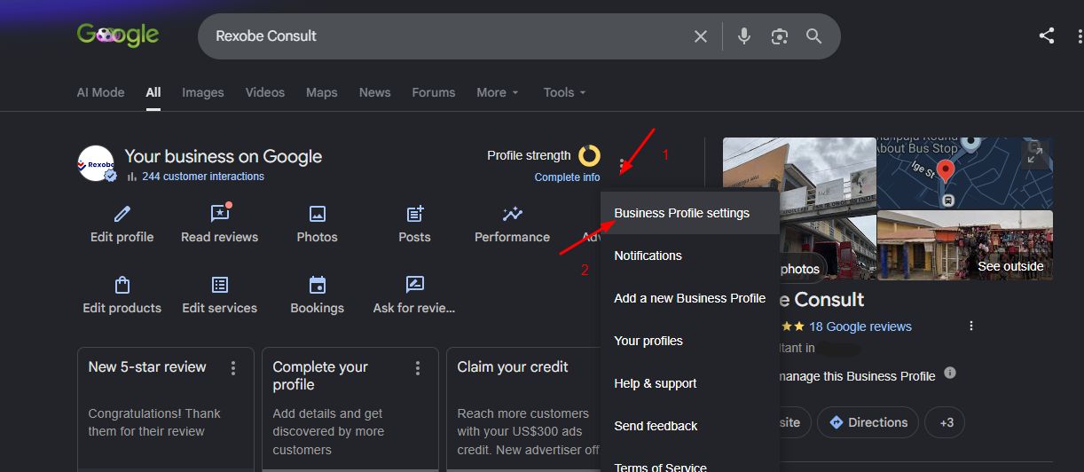Switch to News tab

coord(375,92)
